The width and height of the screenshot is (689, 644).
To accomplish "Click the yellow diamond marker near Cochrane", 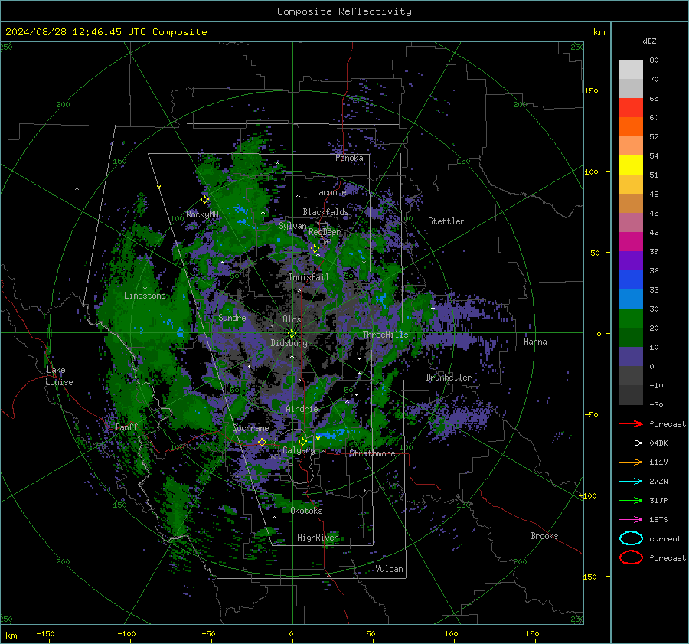I will 262,442.
